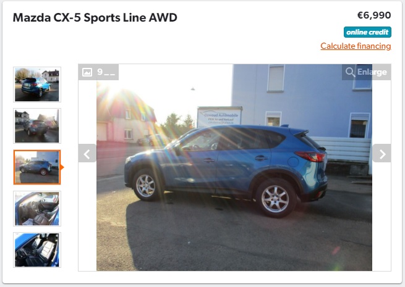Click the blue car's rear wheel in photo

(x=275, y=199)
